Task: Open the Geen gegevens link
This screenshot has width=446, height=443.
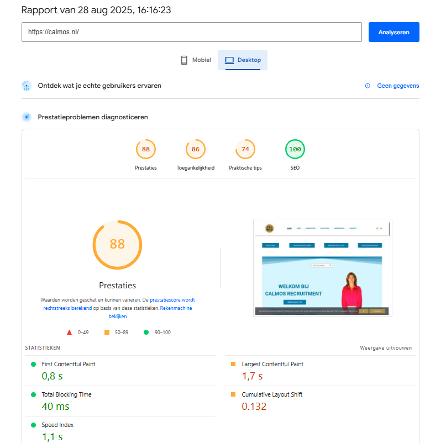Action: coord(397,86)
